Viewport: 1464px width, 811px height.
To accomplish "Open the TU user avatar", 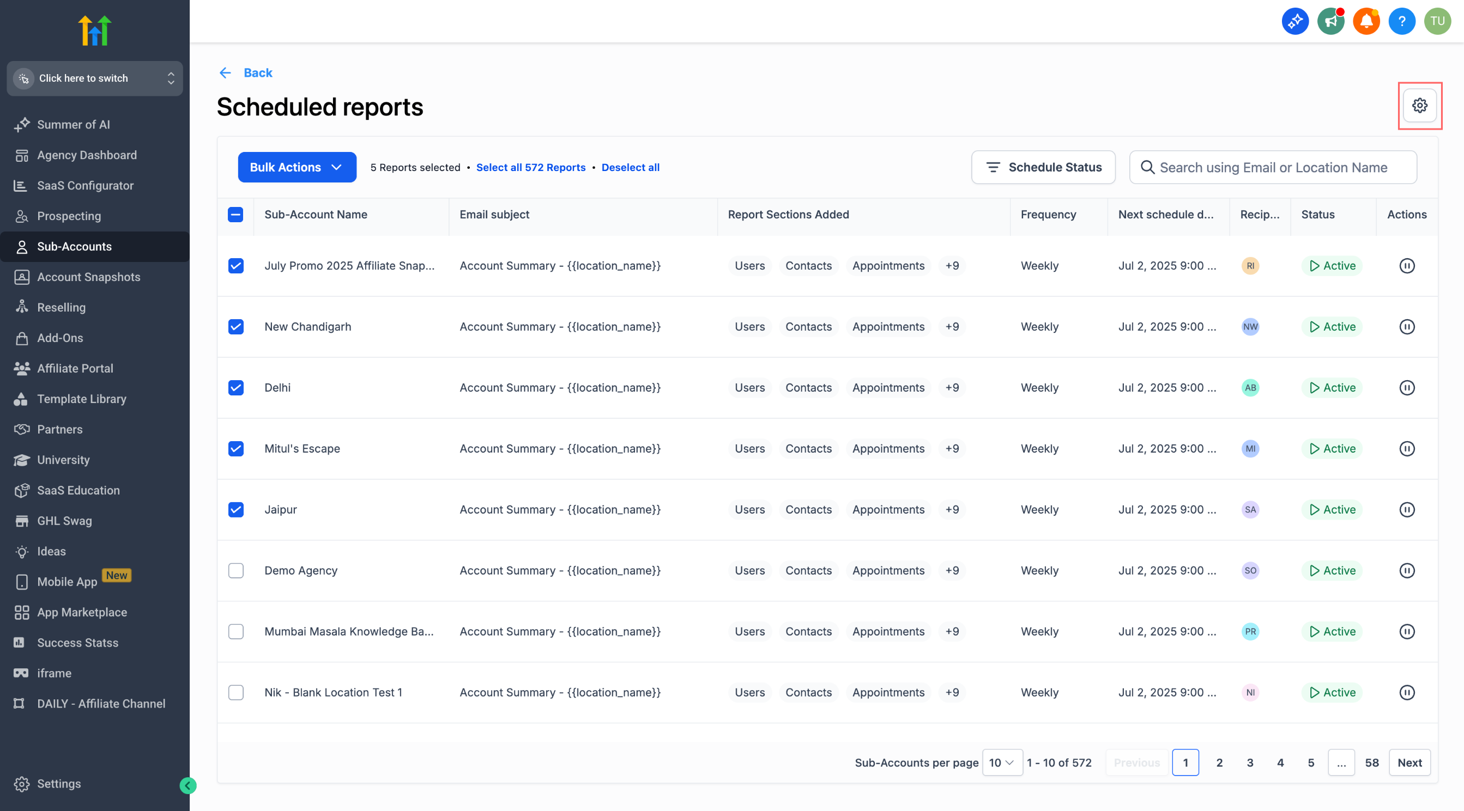I will [x=1437, y=22].
